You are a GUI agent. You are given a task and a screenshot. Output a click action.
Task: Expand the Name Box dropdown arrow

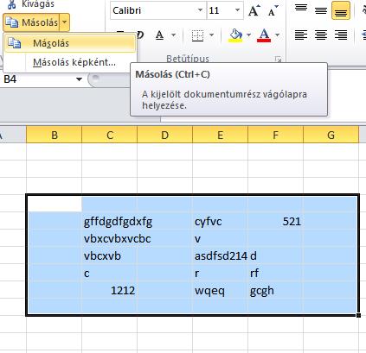click(79, 79)
